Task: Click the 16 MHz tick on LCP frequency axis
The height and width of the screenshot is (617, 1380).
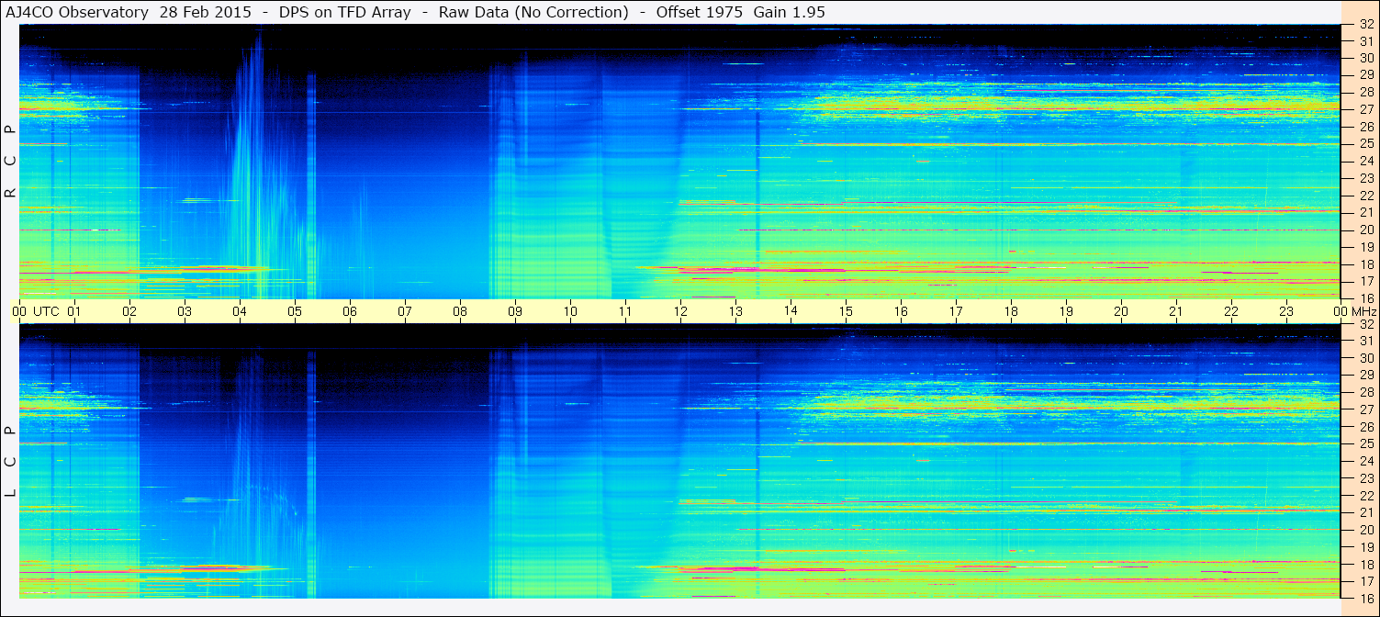Action: coord(1366,599)
